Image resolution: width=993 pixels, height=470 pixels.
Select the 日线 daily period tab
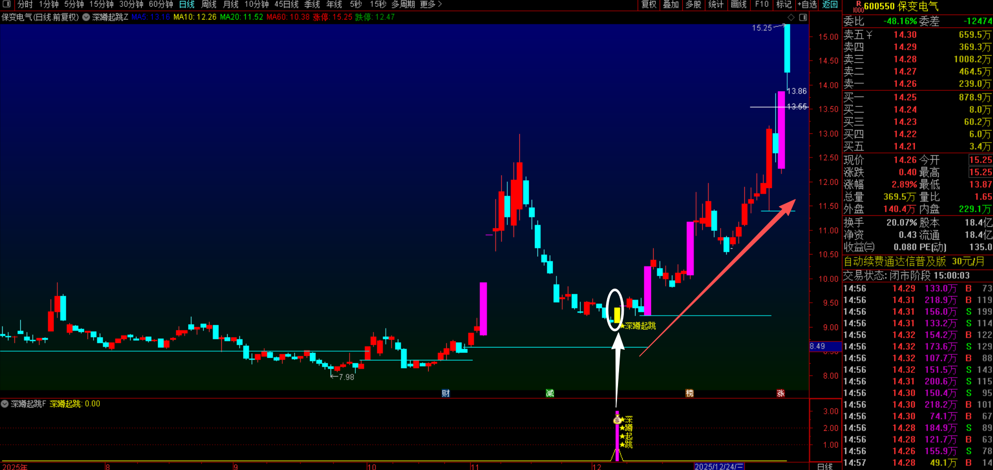pyautogui.click(x=187, y=5)
